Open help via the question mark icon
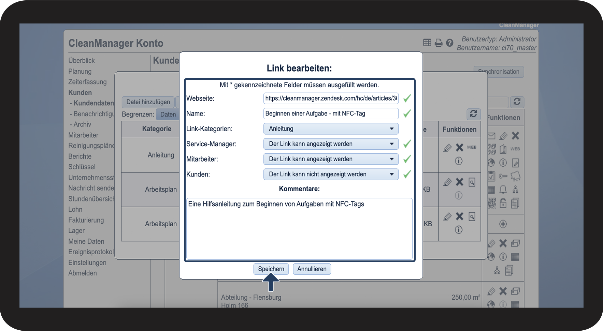Viewport: 603px width, 331px height. pyautogui.click(x=450, y=43)
